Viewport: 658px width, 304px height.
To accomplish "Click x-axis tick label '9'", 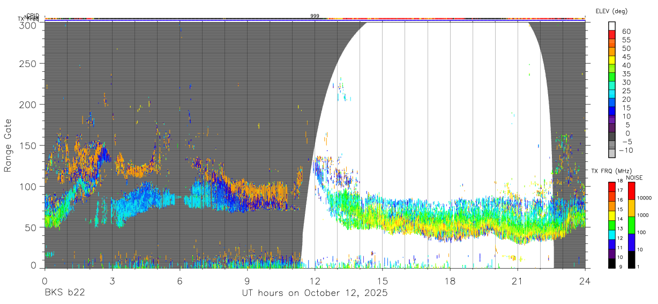I will coord(247,280).
